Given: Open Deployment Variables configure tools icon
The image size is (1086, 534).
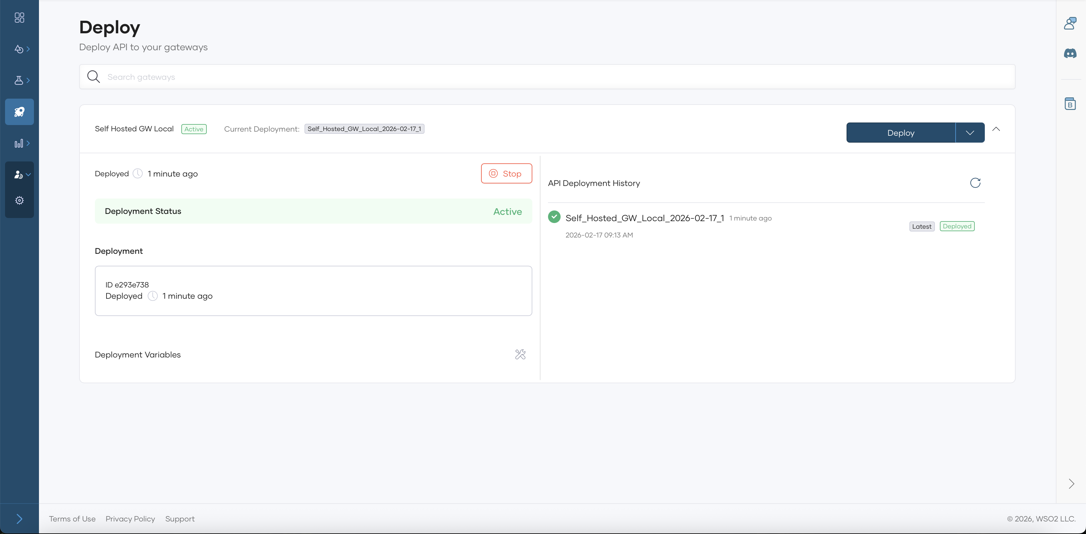Looking at the screenshot, I should [x=520, y=354].
